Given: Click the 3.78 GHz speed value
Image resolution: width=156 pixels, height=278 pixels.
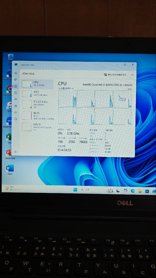Looking at the screenshot, I should coord(73,133).
